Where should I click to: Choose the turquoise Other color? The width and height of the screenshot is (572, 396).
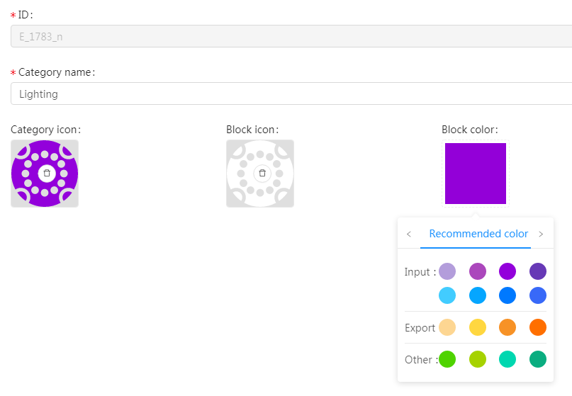pyautogui.click(x=507, y=359)
